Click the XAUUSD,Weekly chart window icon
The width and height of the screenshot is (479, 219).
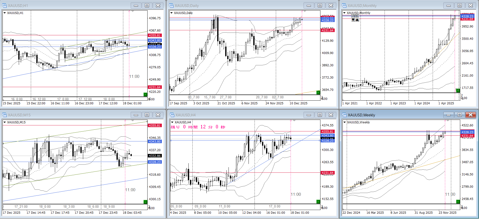click(x=344, y=115)
